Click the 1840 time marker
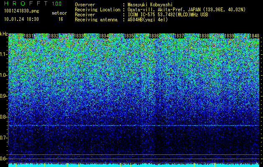The height and width of the screenshot is (167, 263). 255,36
